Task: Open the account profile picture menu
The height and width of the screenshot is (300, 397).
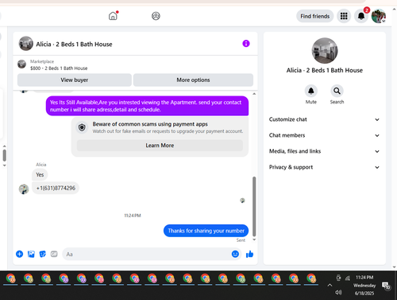Action: point(379,16)
